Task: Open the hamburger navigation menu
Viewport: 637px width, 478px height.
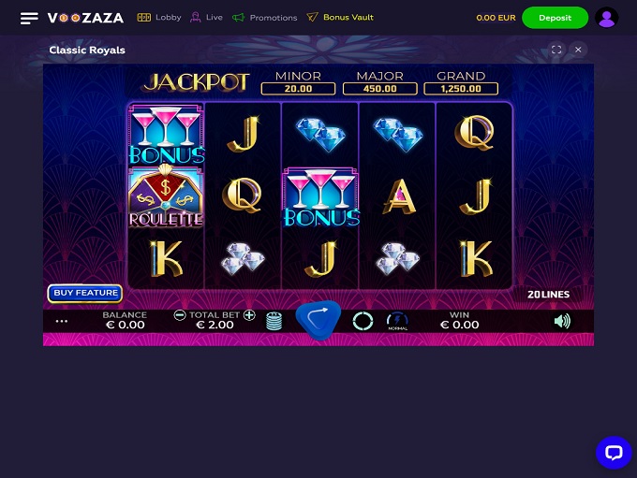Action: 29,18
